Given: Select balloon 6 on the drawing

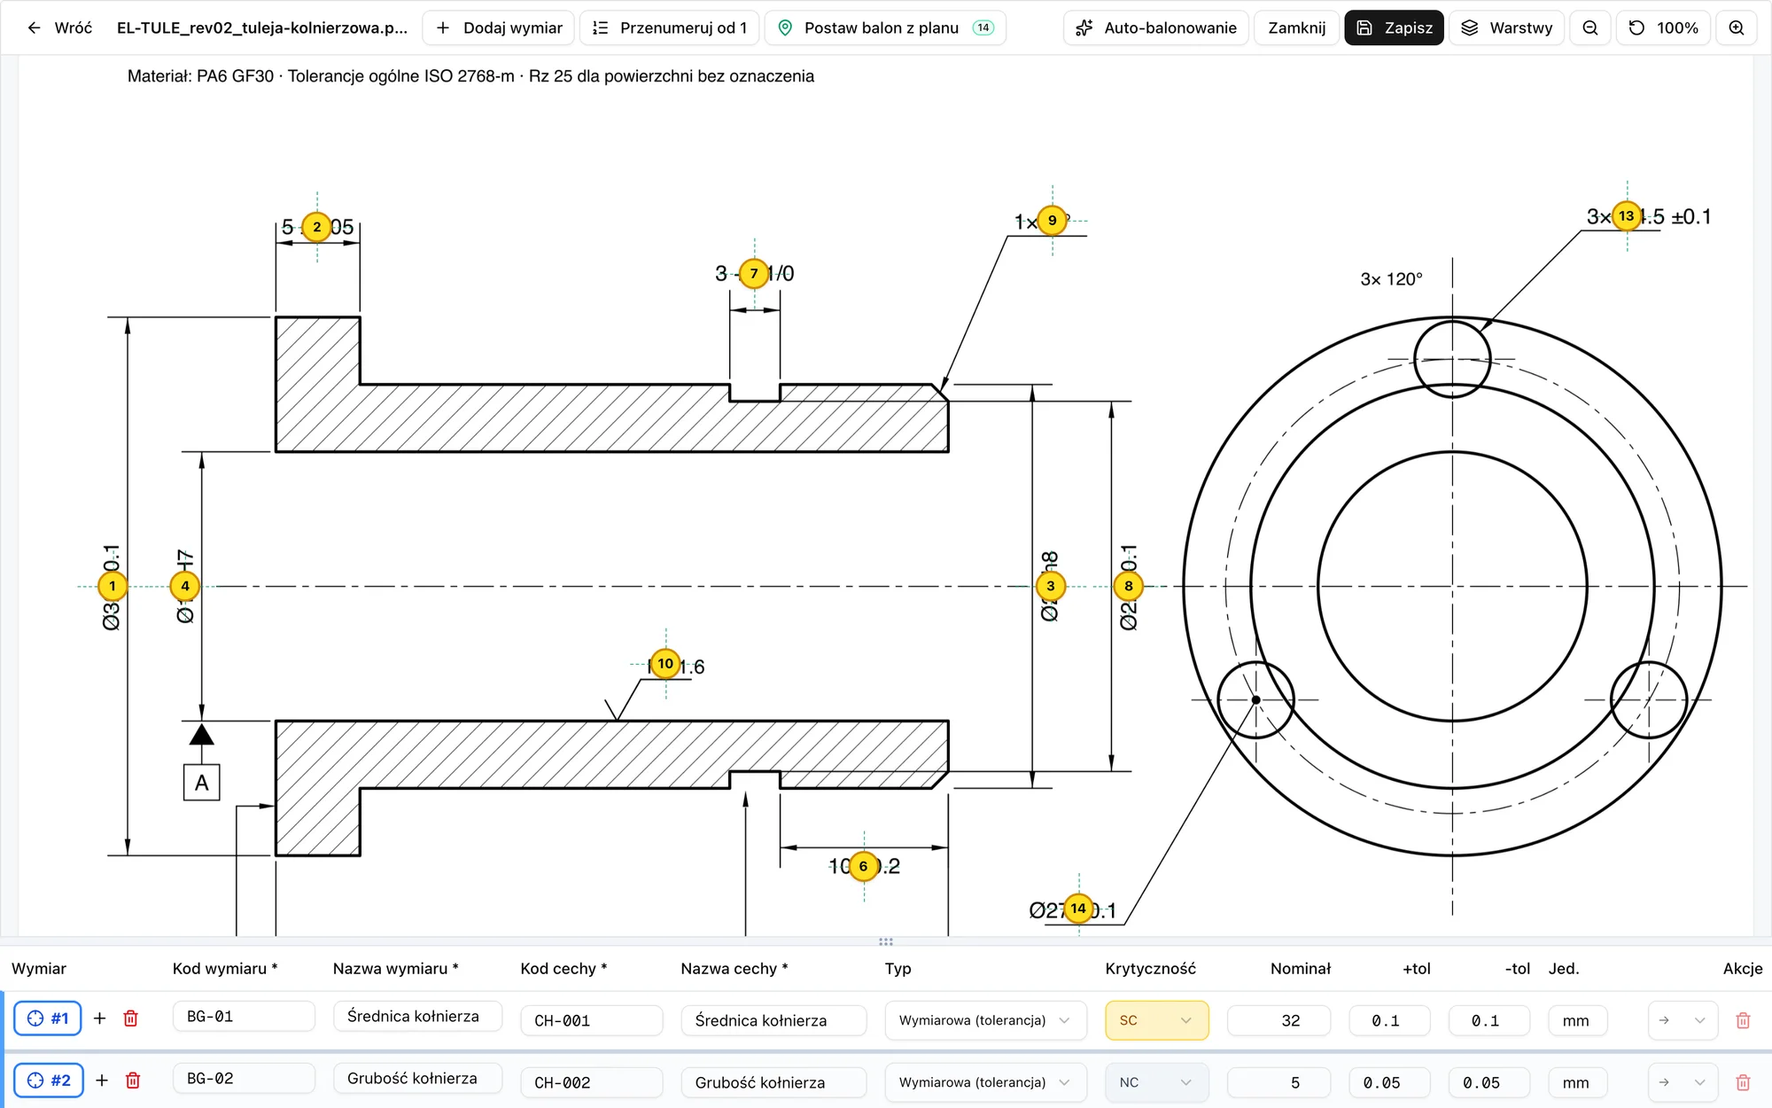Looking at the screenshot, I should 864,866.
